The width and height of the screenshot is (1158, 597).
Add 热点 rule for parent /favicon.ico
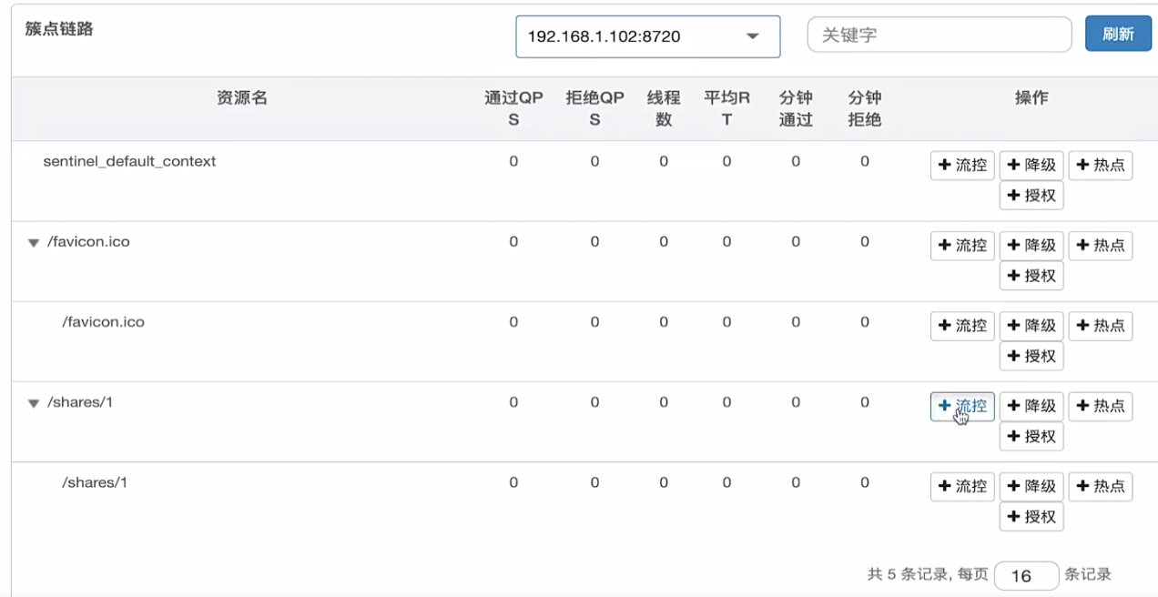(x=1100, y=246)
